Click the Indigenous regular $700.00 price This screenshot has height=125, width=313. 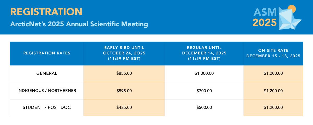click(x=204, y=91)
